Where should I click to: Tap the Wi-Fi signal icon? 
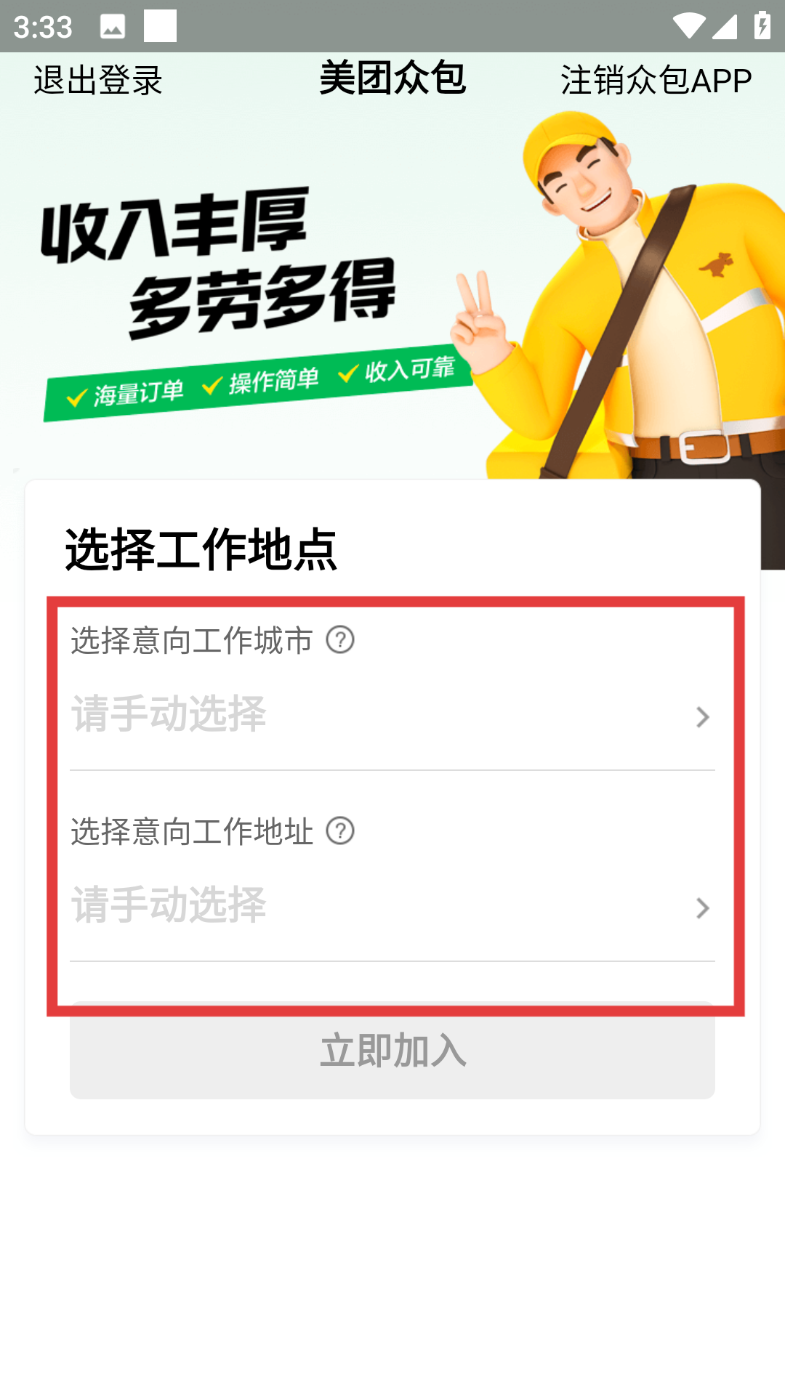point(688,26)
